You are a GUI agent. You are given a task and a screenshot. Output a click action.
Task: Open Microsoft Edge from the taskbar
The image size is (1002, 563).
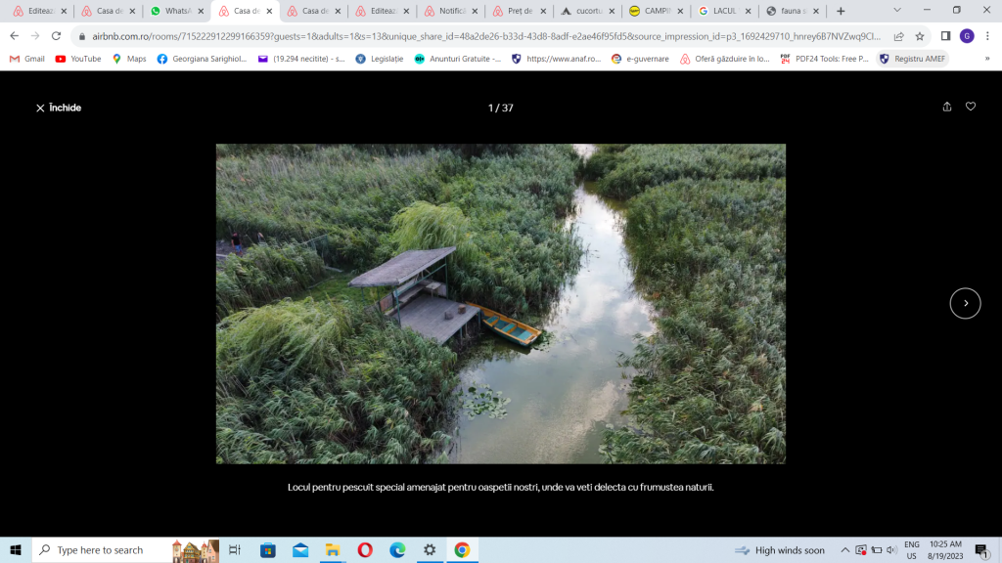pyautogui.click(x=397, y=550)
